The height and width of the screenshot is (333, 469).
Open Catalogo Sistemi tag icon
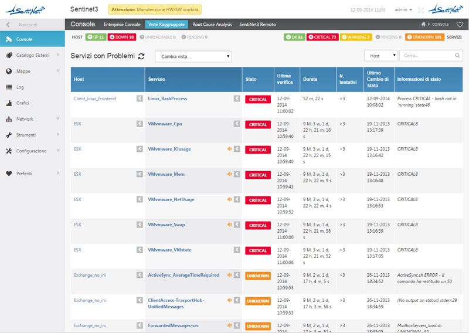point(9,55)
